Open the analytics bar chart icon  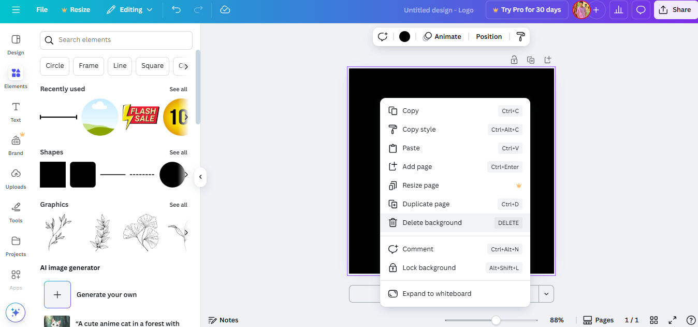(618, 10)
